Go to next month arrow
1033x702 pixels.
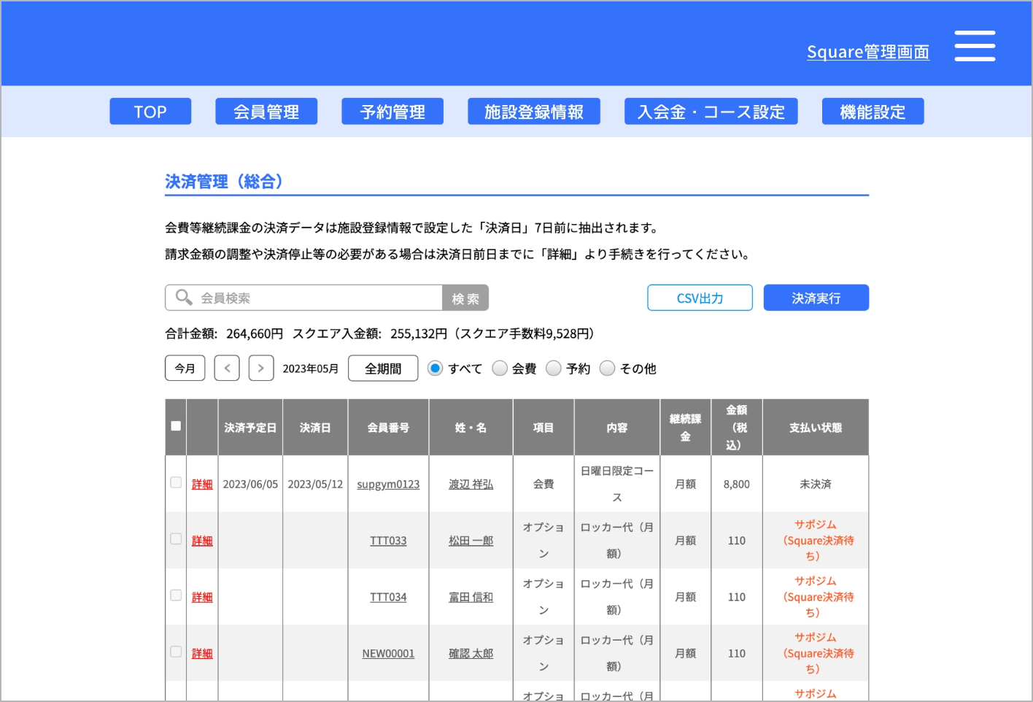260,369
